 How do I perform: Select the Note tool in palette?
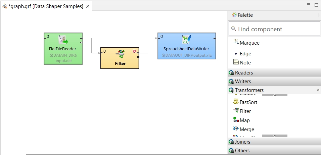(x=242, y=62)
